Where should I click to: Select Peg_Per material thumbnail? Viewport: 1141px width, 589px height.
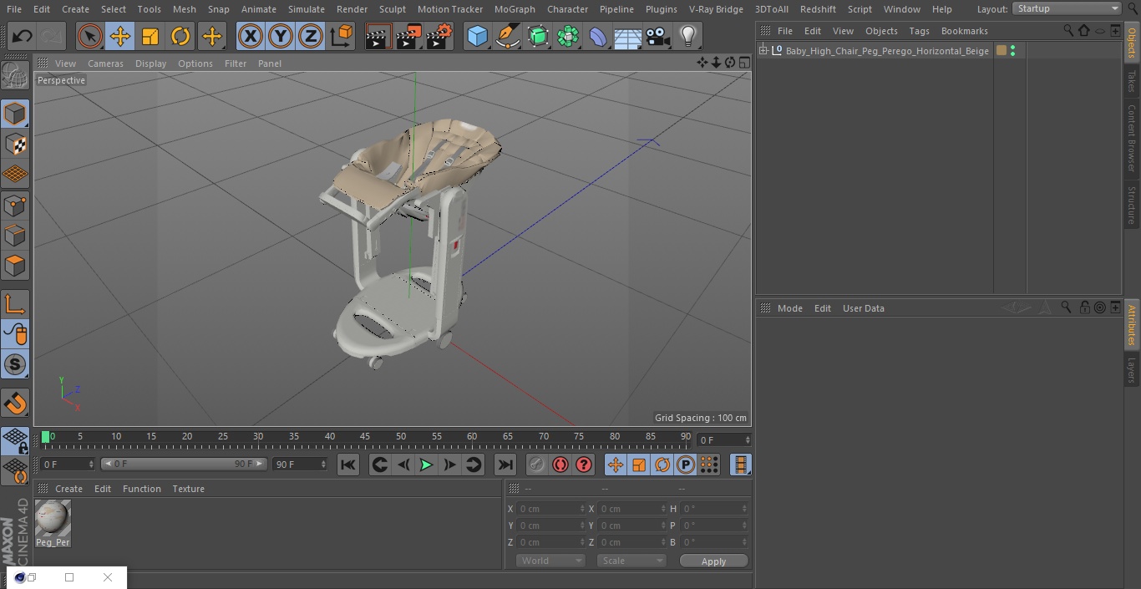coord(53,519)
